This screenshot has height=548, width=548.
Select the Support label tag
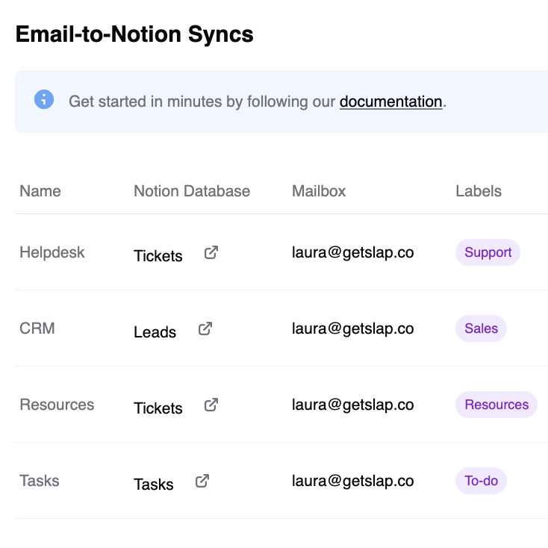pyautogui.click(x=488, y=252)
